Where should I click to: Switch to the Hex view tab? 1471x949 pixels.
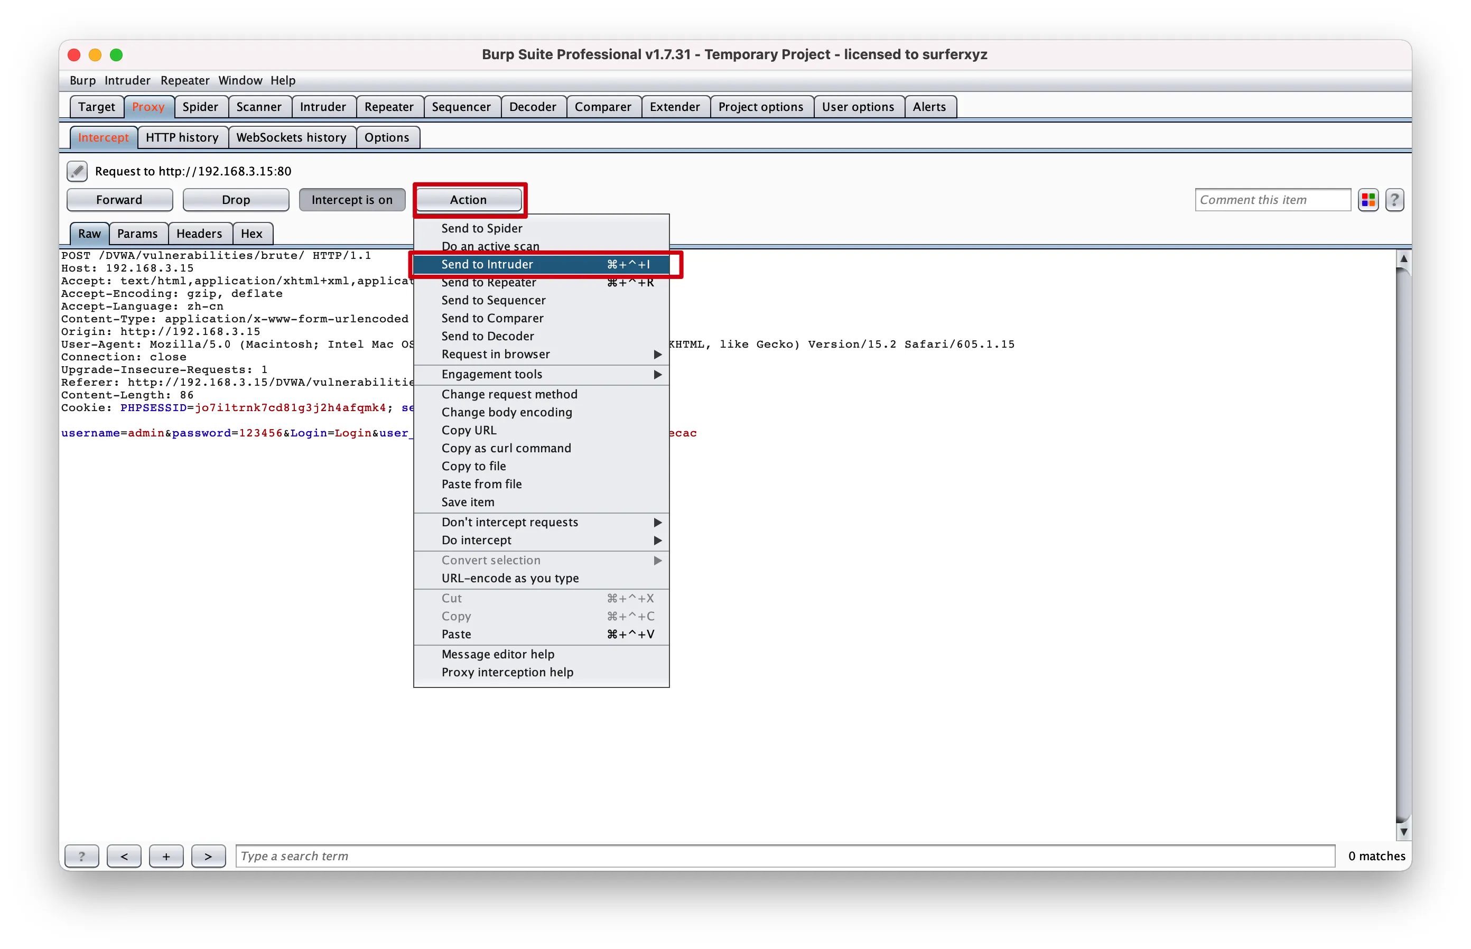252,234
